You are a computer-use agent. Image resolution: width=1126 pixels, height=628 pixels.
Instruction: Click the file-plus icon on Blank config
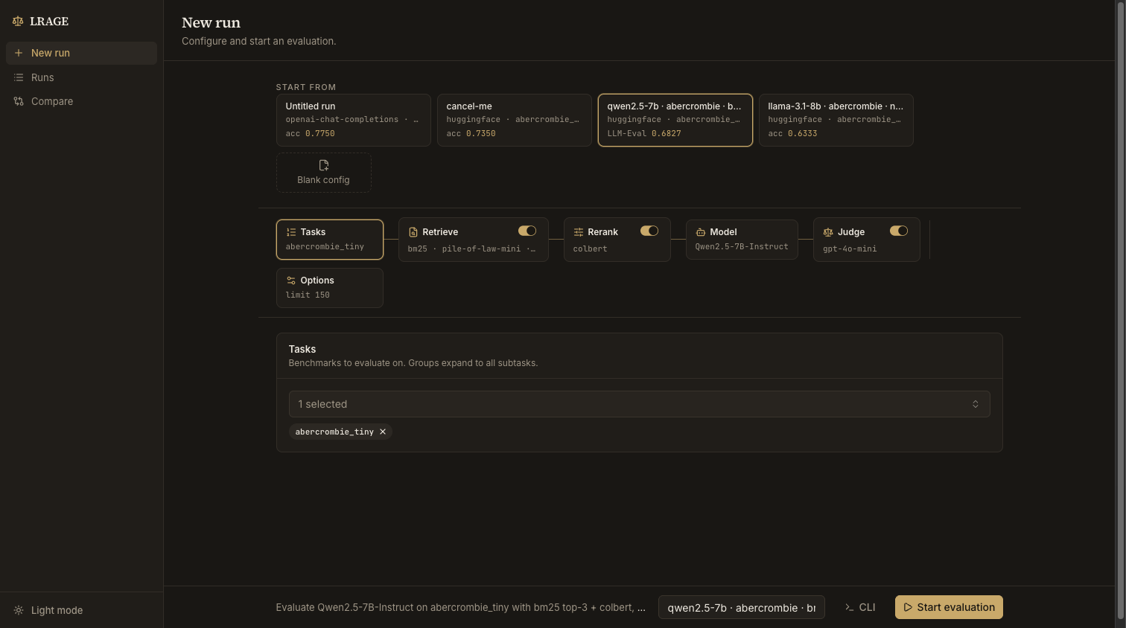tap(323, 165)
